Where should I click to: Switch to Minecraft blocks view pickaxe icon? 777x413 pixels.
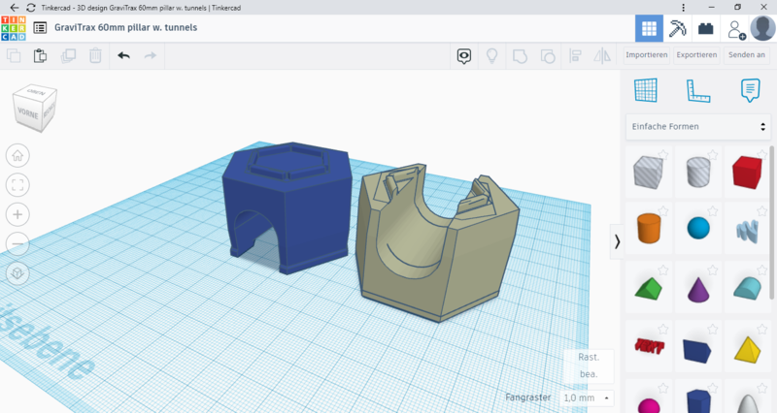tap(678, 28)
